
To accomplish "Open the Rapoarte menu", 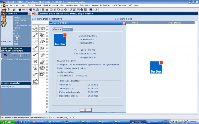I will pyautogui.click(x=95, y=5).
